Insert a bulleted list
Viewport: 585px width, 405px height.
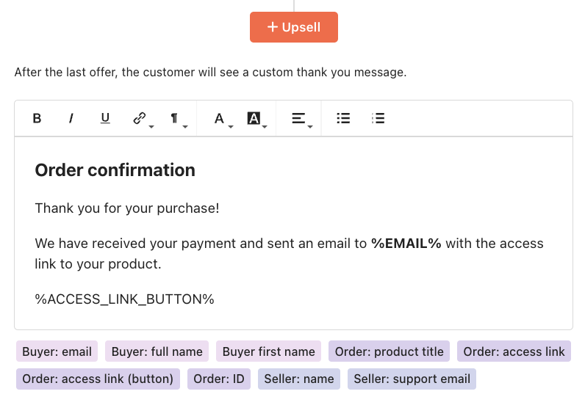click(x=343, y=118)
